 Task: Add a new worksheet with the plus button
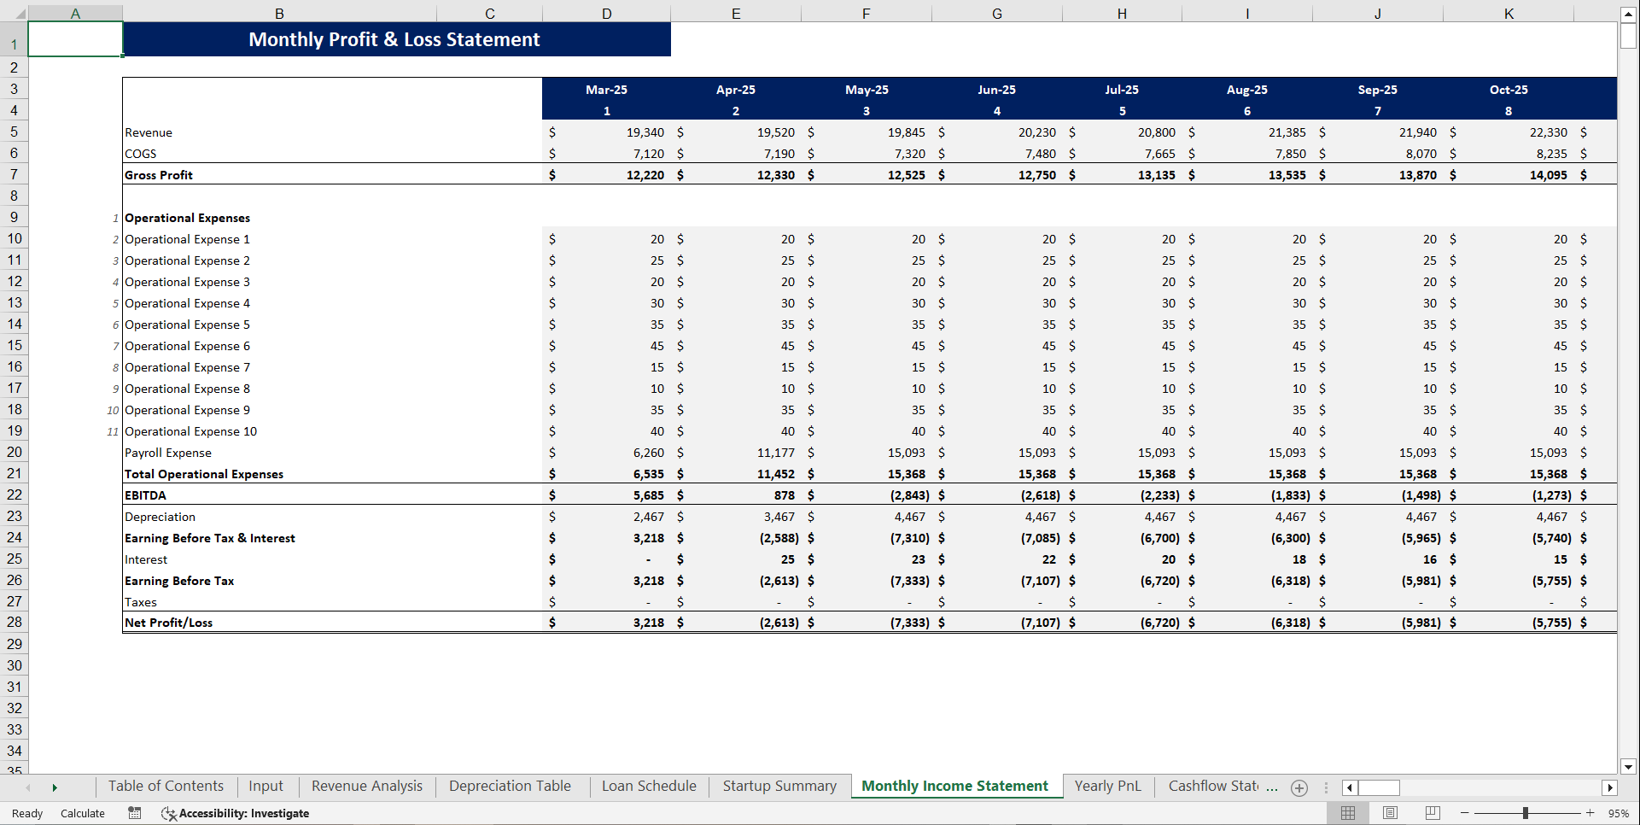(x=1299, y=787)
